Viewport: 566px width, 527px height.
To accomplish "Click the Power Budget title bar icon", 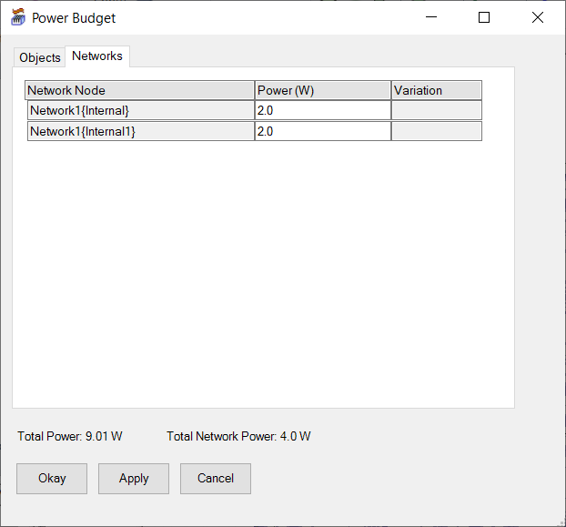I will pos(17,17).
